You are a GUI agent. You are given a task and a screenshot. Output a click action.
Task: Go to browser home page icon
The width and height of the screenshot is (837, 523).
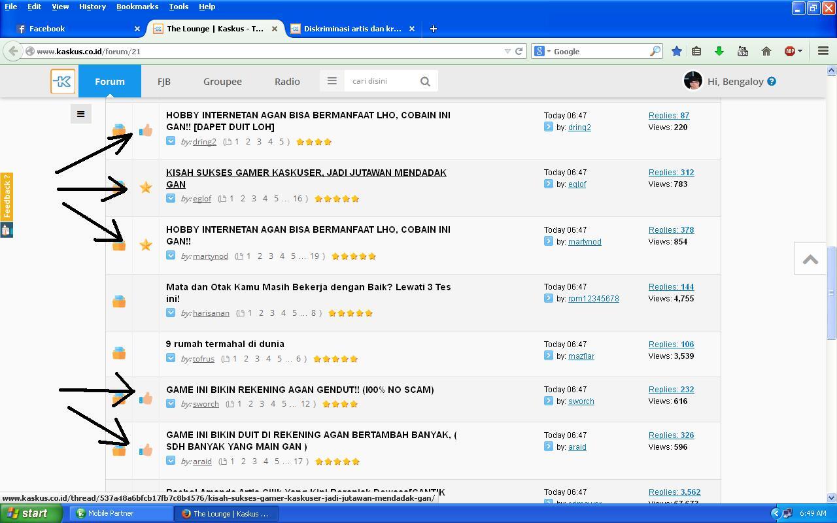(x=766, y=51)
